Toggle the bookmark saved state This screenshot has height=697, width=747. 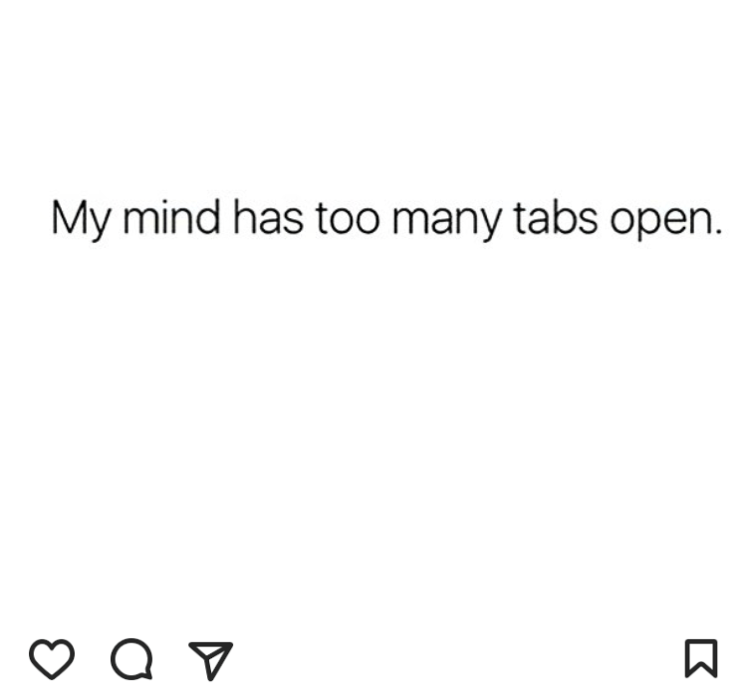701,658
